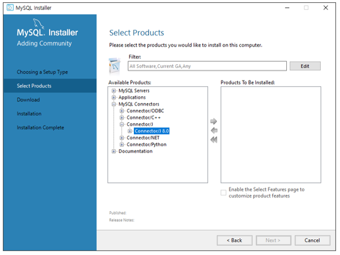The height and width of the screenshot is (255, 340).
Task: Select the Applications tree item
Action: coord(132,97)
